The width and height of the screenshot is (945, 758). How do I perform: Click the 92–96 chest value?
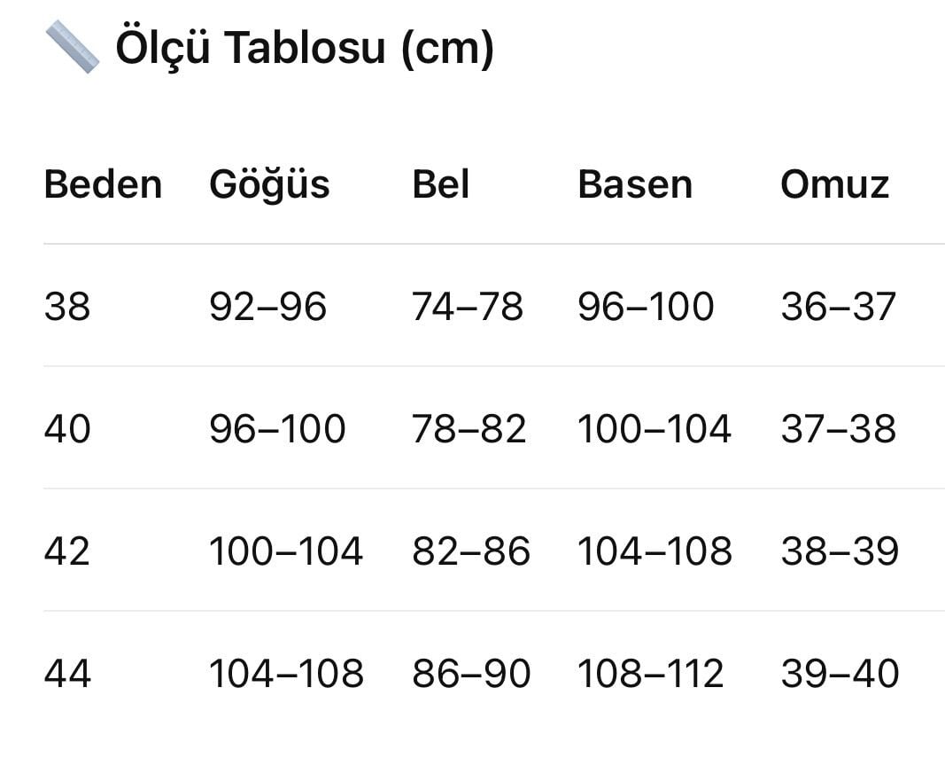(267, 307)
